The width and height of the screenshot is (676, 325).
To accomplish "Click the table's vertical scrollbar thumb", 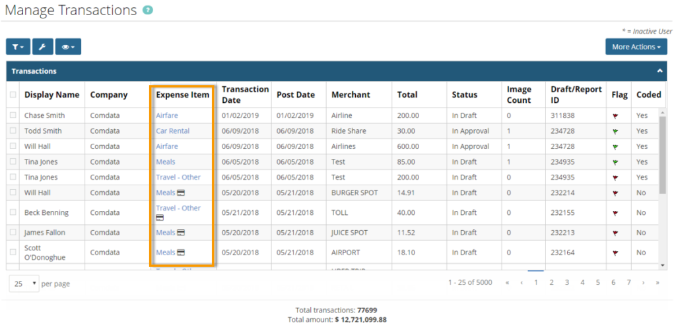I will click(x=663, y=154).
